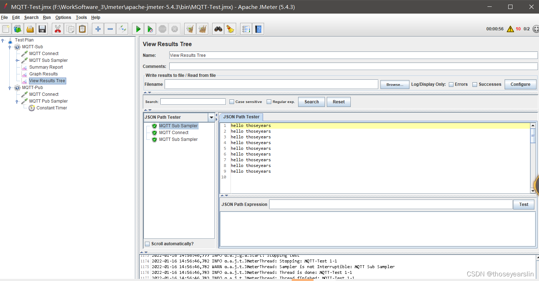Select the Constant Timer node
This screenshot has height=281, width=539.
(52, 108)
